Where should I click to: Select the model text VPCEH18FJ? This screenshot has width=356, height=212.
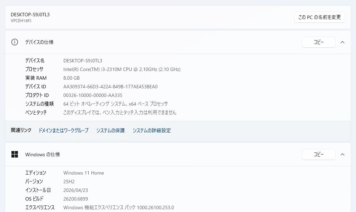pyautogui.click(x=21, y=21)
